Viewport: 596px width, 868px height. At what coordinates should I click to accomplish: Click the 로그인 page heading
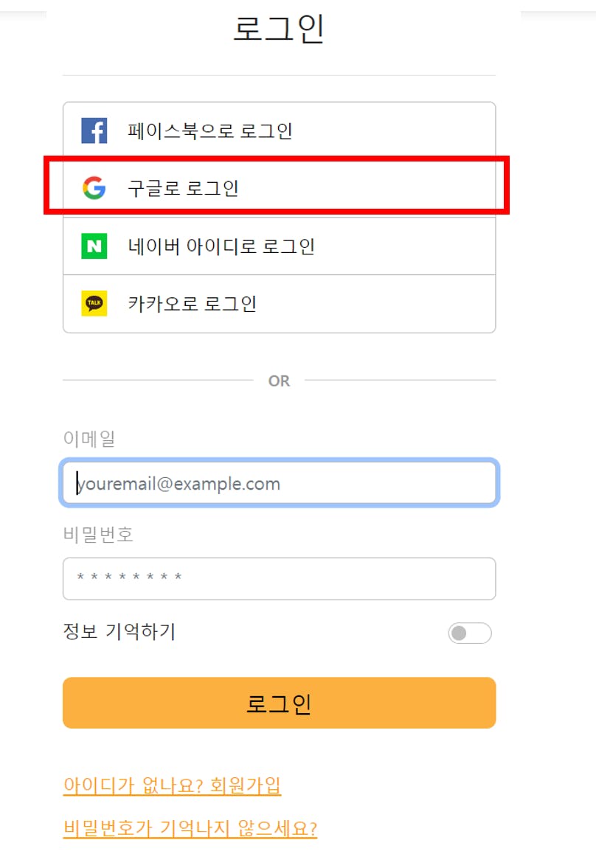(279, 29)
